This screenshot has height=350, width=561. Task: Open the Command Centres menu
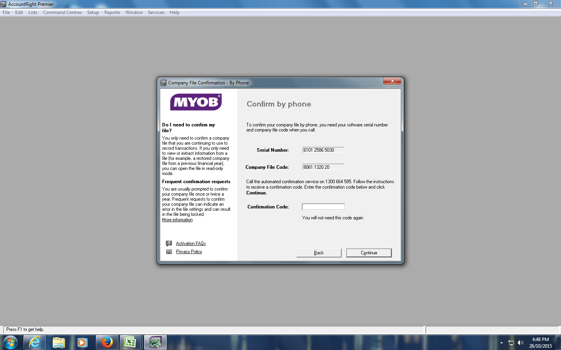[x=62, y=12]
